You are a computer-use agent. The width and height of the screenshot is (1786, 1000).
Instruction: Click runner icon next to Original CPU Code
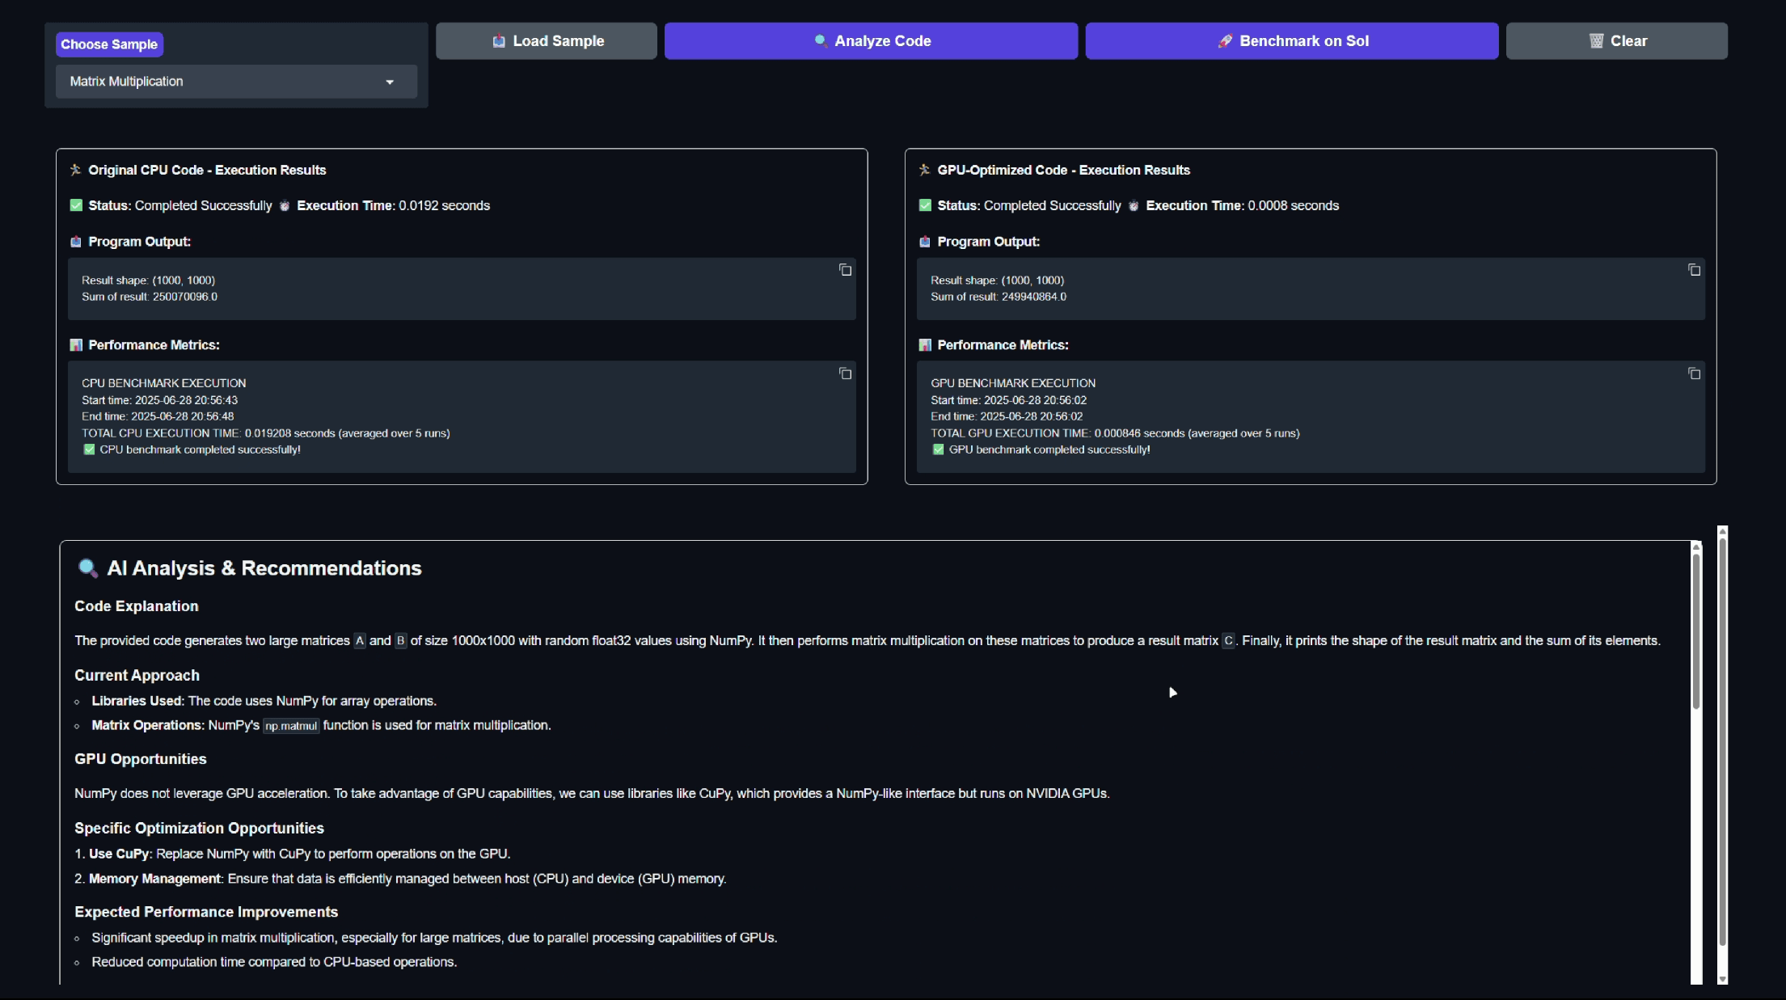(76, 170)
